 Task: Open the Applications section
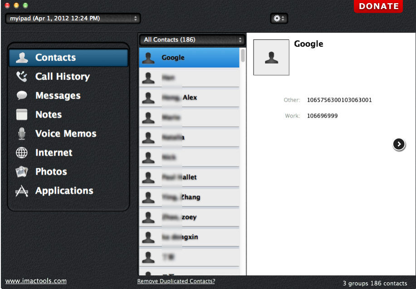click(69, 191)
